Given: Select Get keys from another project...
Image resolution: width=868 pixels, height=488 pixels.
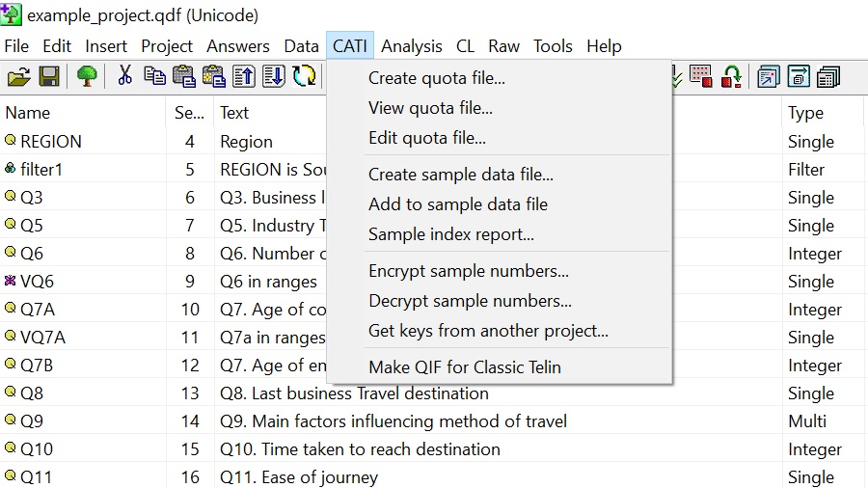Looking at the screenshot, I should click(x=500, y=330).
